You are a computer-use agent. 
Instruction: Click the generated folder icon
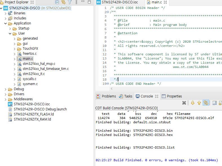[19, 39]
